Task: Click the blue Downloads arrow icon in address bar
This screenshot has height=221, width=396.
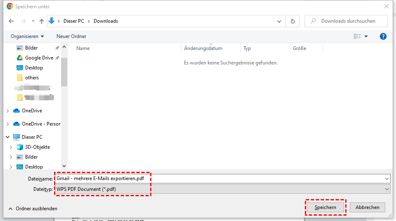Action: (x=52, y=21)
